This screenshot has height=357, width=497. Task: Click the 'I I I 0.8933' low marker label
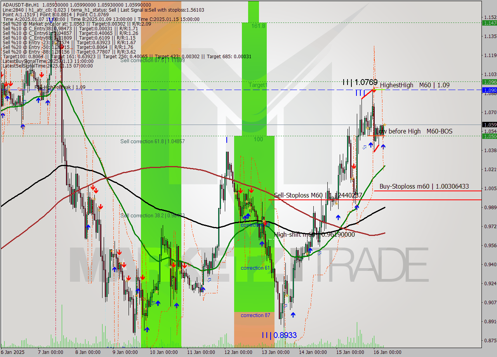[279, 335]
